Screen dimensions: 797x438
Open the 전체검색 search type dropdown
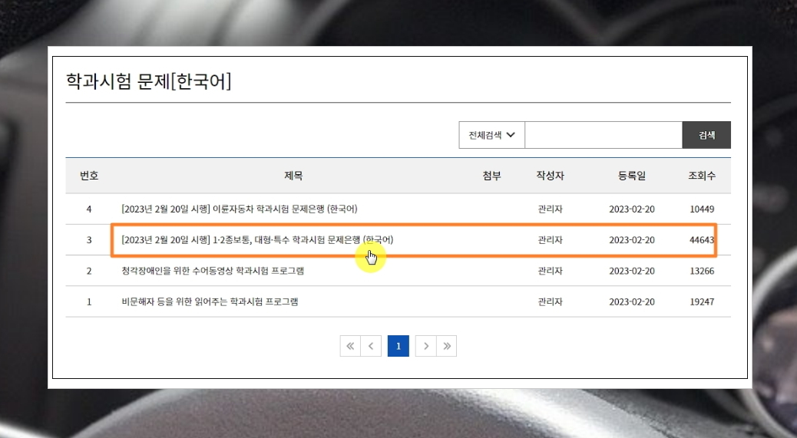tap(491, 135)
